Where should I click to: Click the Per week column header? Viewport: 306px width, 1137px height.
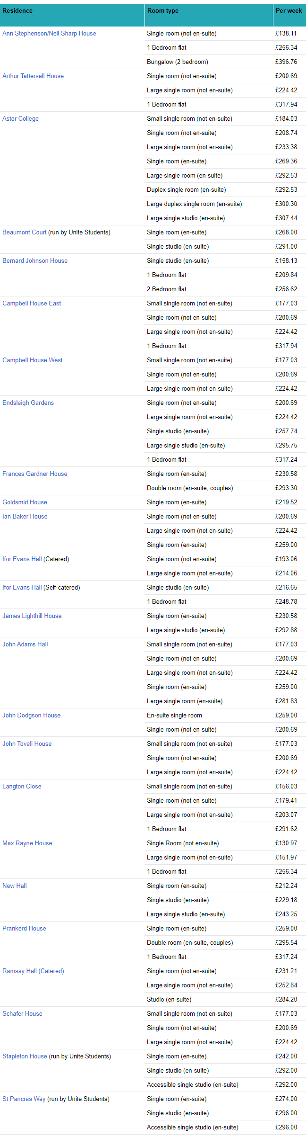coord(289,11)
